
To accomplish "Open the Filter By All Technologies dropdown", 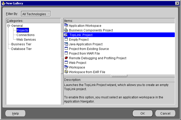I will [36, 14].
